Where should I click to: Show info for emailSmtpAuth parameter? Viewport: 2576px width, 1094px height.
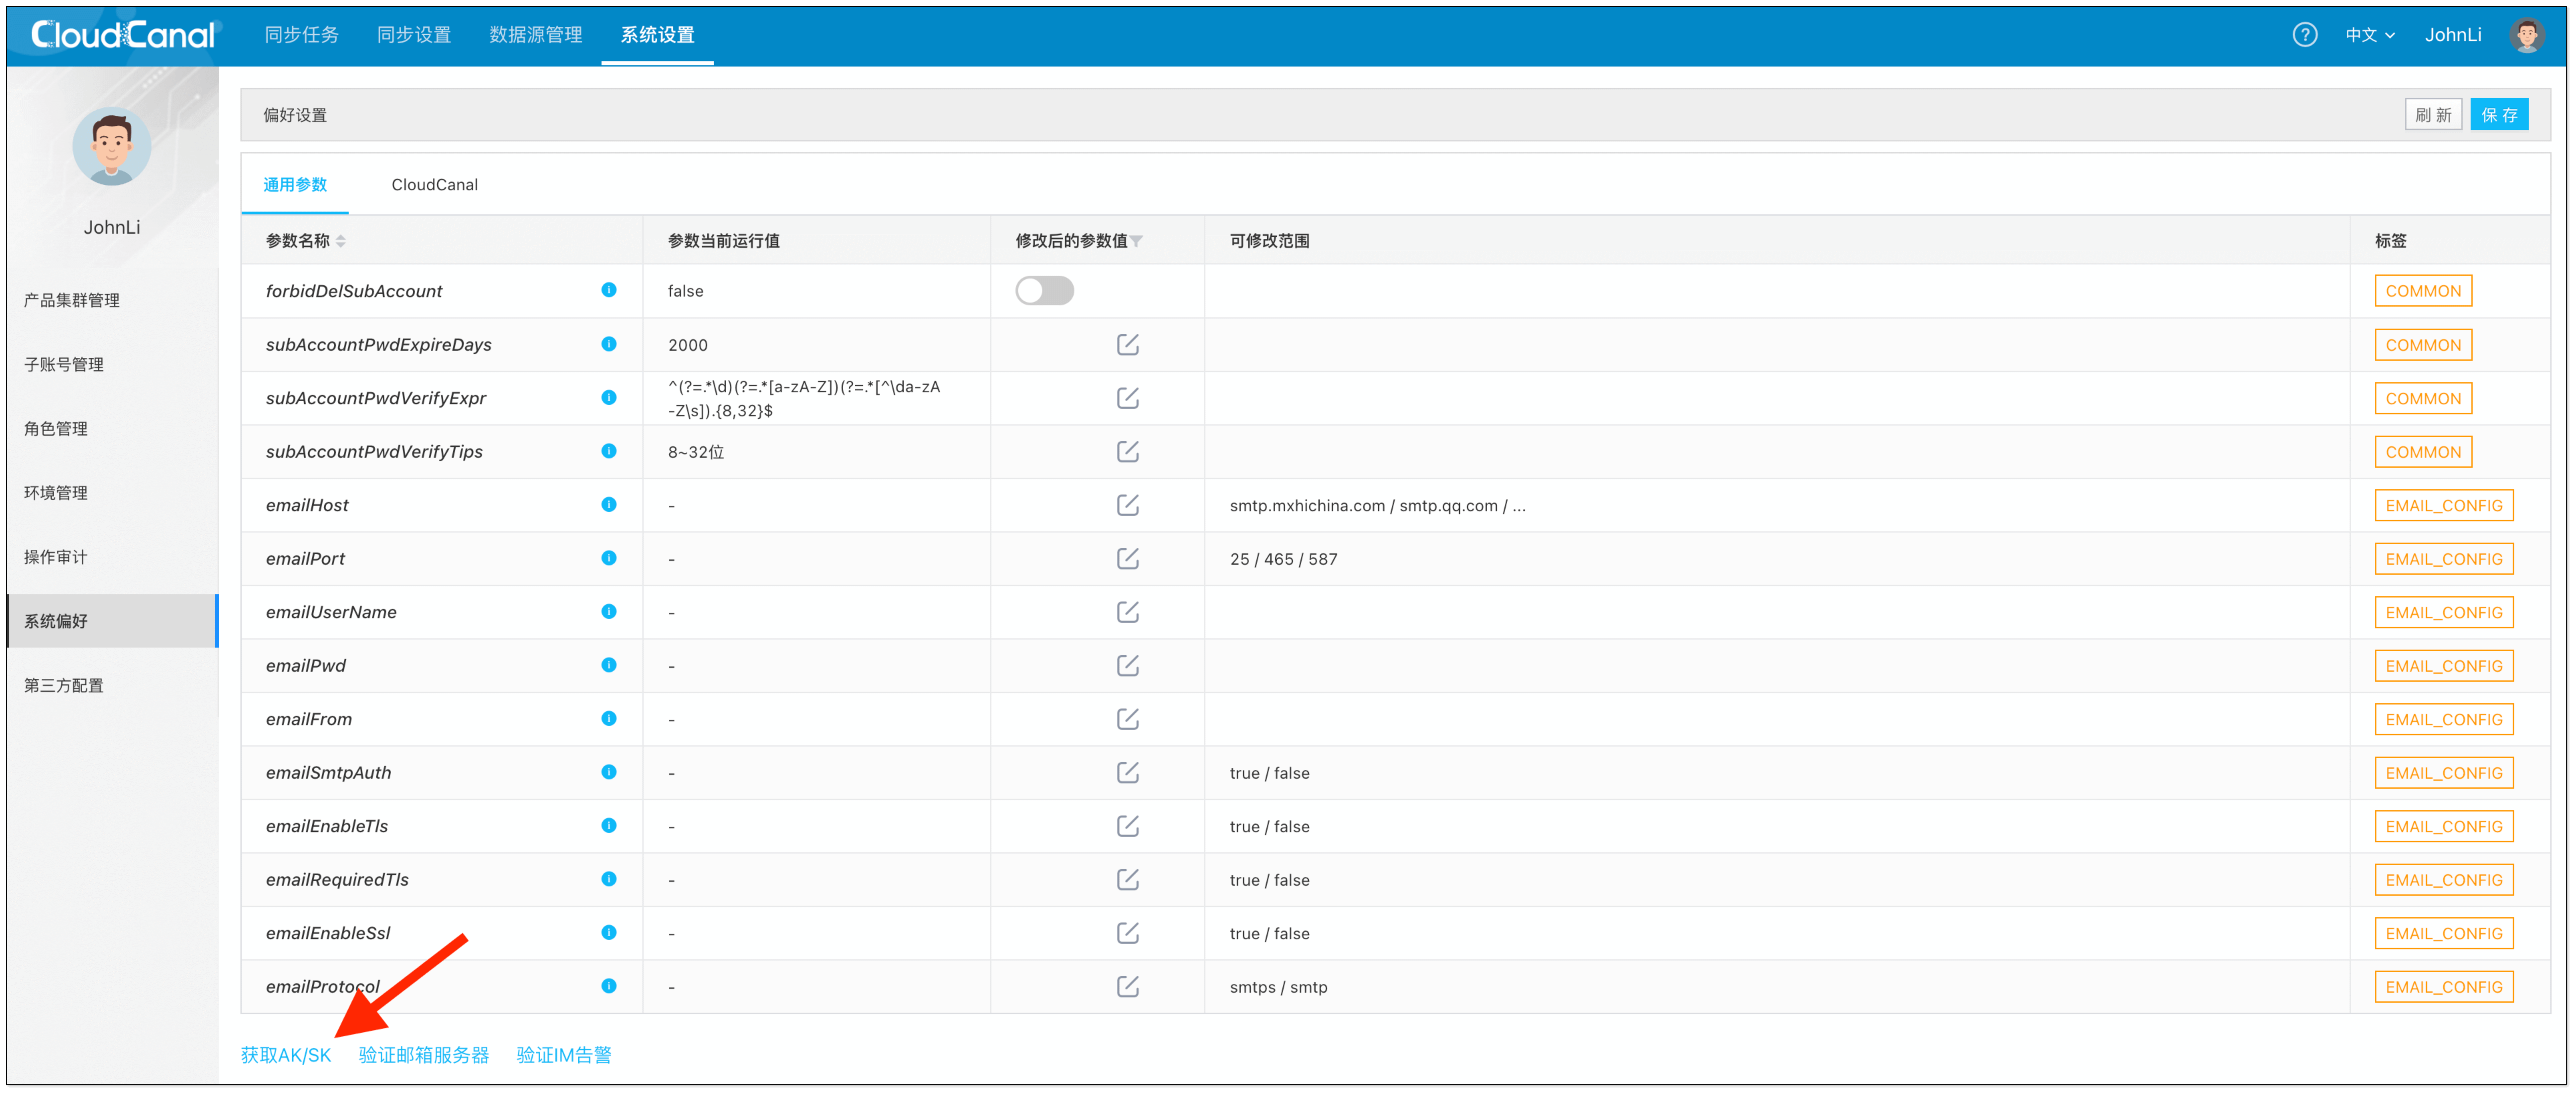(609, 772)
